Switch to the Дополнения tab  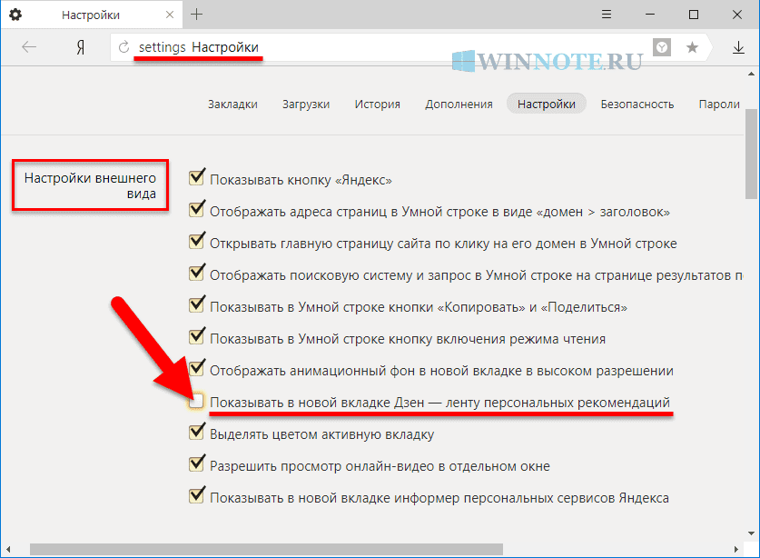(x=459, y=104)
